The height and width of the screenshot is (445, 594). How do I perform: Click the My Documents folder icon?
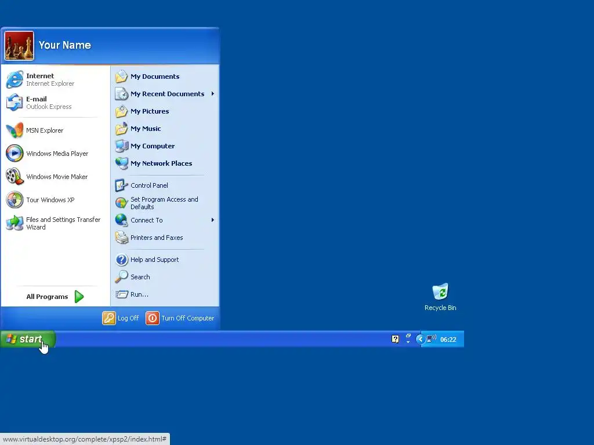[122, 76]
